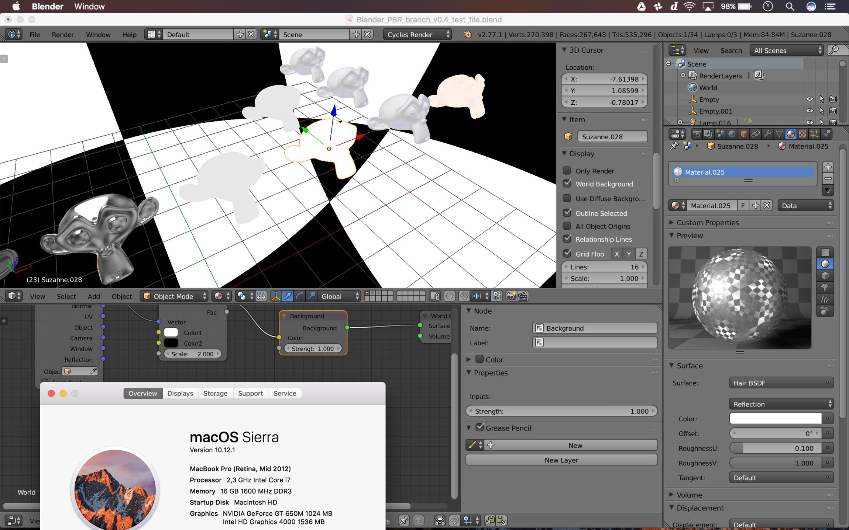Open the Global orientation dropdown
The image size is (849, 530).
click(339, 296)
